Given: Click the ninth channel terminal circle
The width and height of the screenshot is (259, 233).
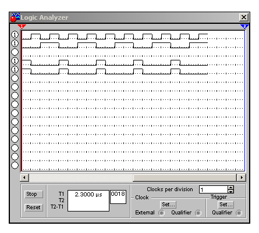Looking at the screenshot, I should click(15, 105).
